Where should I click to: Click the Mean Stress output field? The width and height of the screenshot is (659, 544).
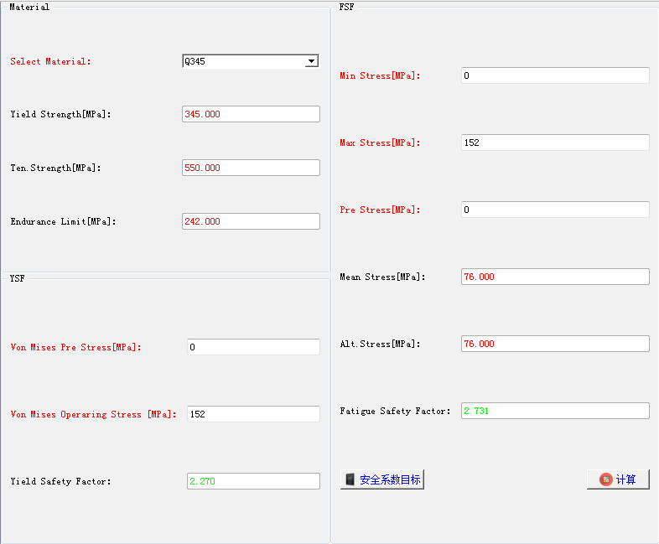click(554, 277)
